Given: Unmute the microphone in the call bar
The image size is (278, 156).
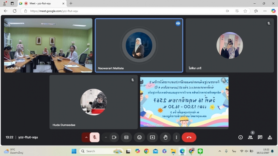Looking at the screenshot, I should [95, 137].
